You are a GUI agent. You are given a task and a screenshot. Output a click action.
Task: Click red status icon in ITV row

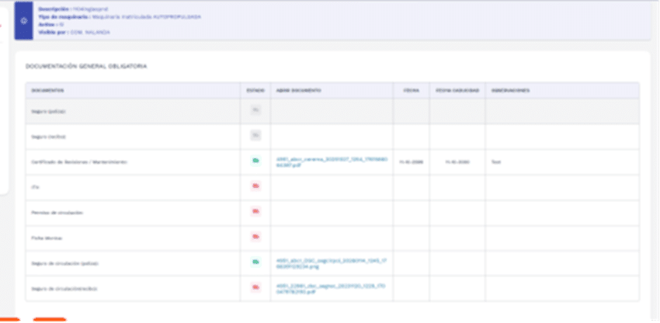[255, 186]
